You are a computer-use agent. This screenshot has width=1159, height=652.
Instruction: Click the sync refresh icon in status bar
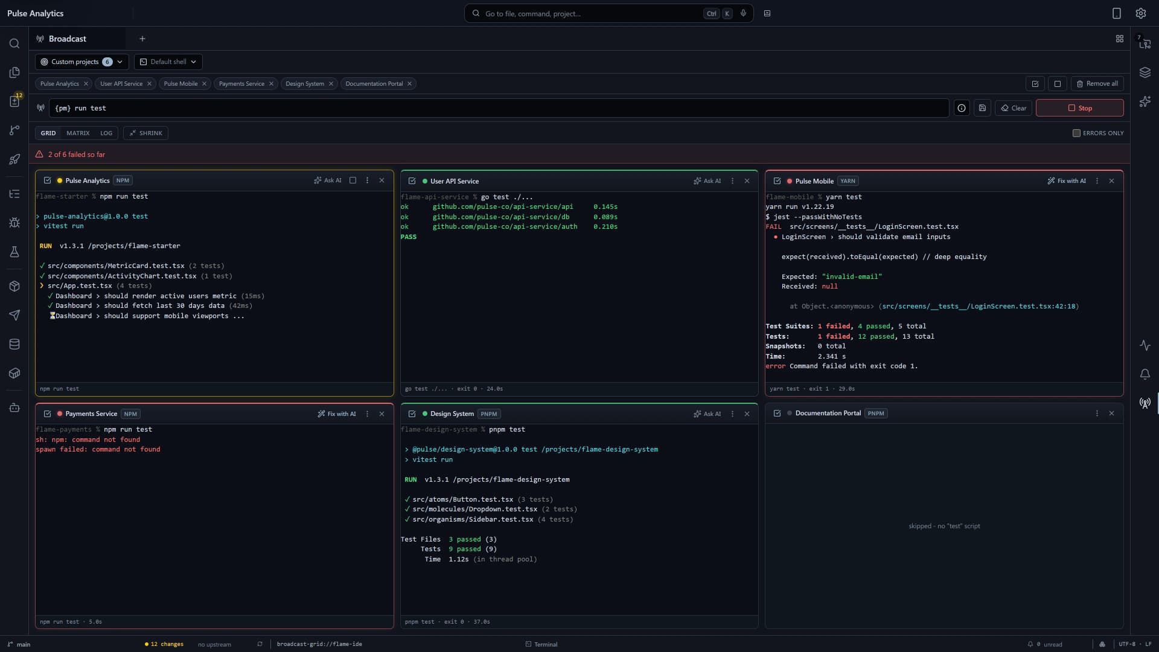[x=260, y=644]
